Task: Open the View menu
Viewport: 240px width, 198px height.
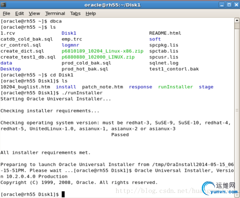Action: pyautogui.click(x=34, y=13)
